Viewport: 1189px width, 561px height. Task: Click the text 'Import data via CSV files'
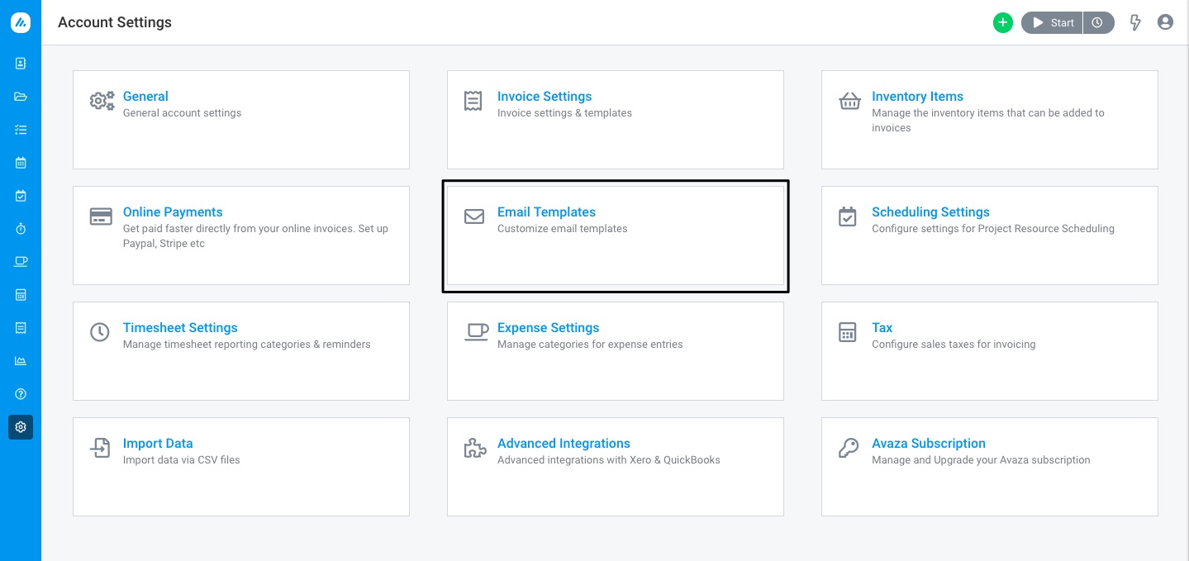[182, 460]
